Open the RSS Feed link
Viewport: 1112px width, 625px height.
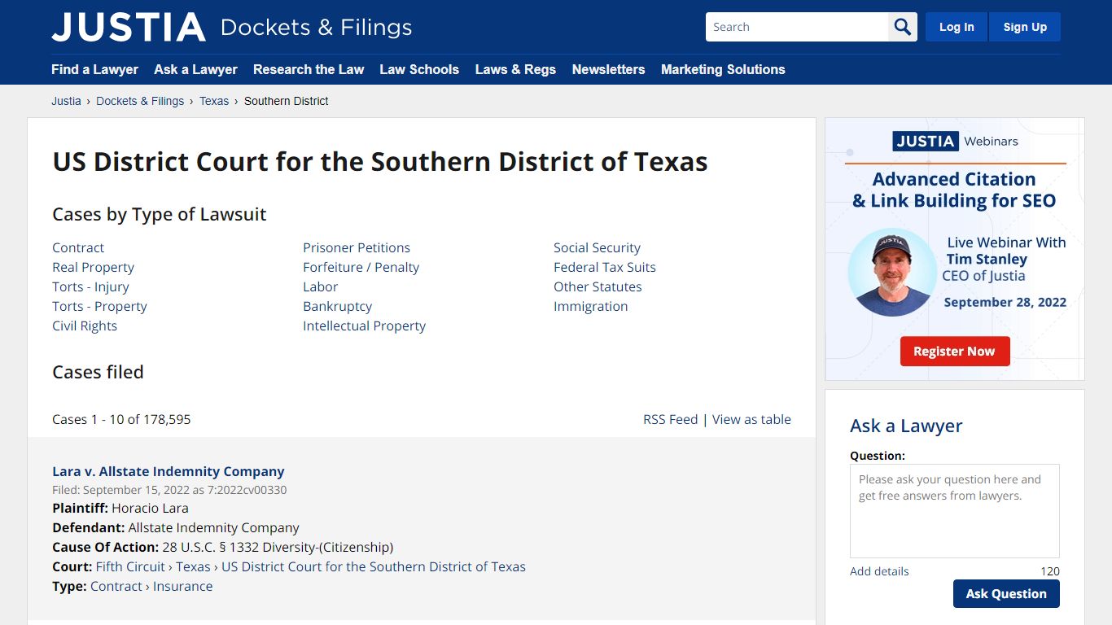point(671,419)
